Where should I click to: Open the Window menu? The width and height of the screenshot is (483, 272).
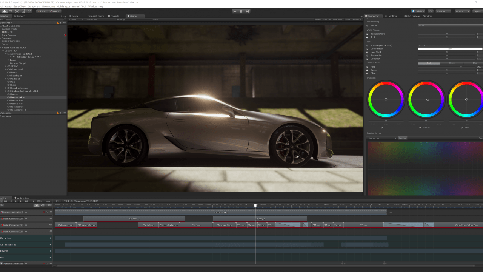(92, 6)
